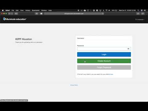The image size is (148, 111).
Task: Click the menu bar date and time
Action: 127,10
